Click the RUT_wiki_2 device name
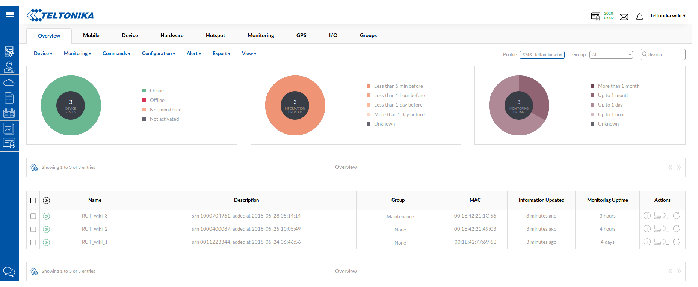698x287 pixels. (x=95, y=229)
